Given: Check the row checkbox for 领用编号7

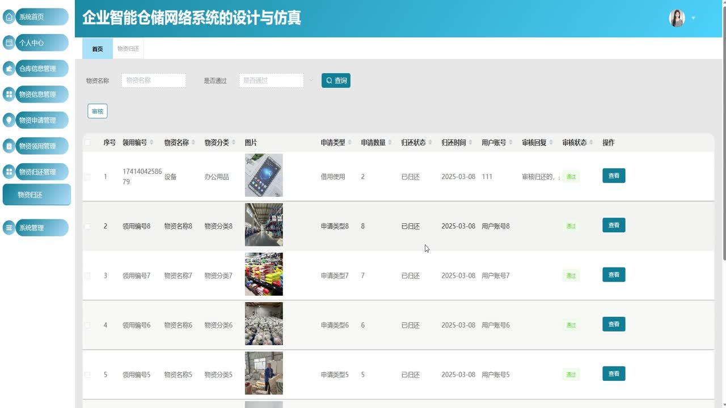Looking at the screenshot, I should [x=87, y=276].
